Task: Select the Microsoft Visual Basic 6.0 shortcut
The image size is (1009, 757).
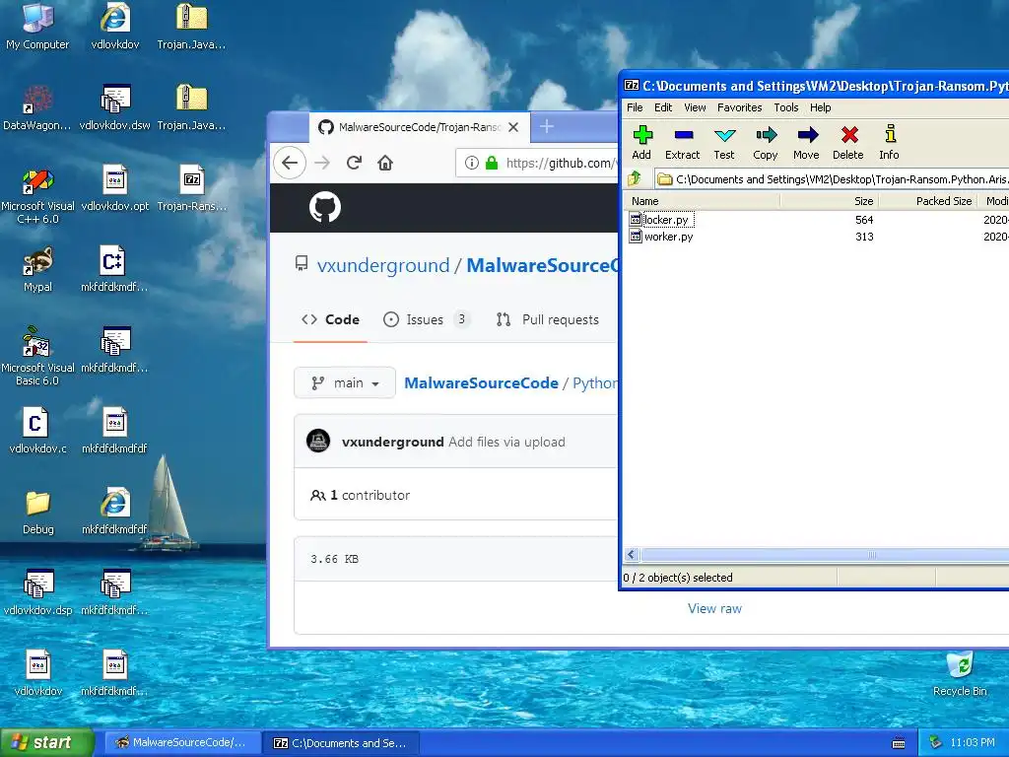Action: pyautogui.click(x=37, y=357)
